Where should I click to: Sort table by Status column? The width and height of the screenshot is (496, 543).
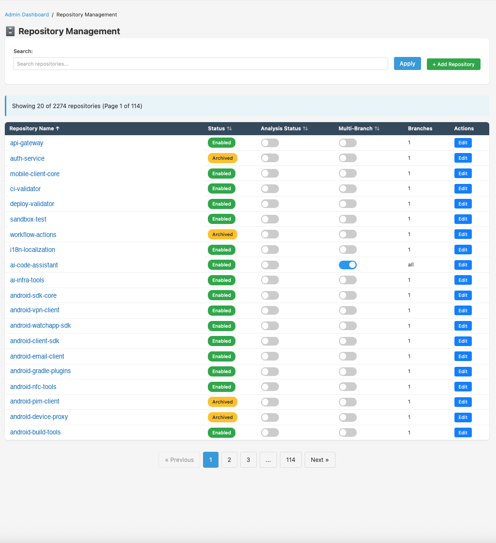219,128
